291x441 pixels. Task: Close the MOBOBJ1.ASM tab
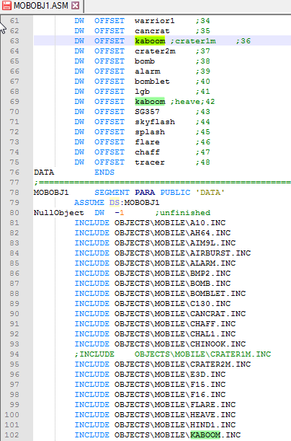click(75, 5)
